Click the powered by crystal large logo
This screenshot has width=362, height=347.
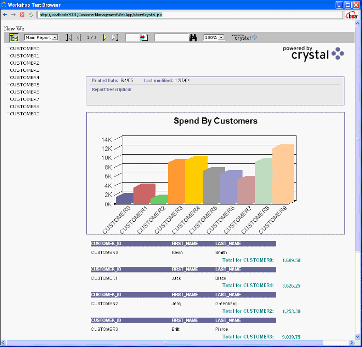tap(313, 53)
